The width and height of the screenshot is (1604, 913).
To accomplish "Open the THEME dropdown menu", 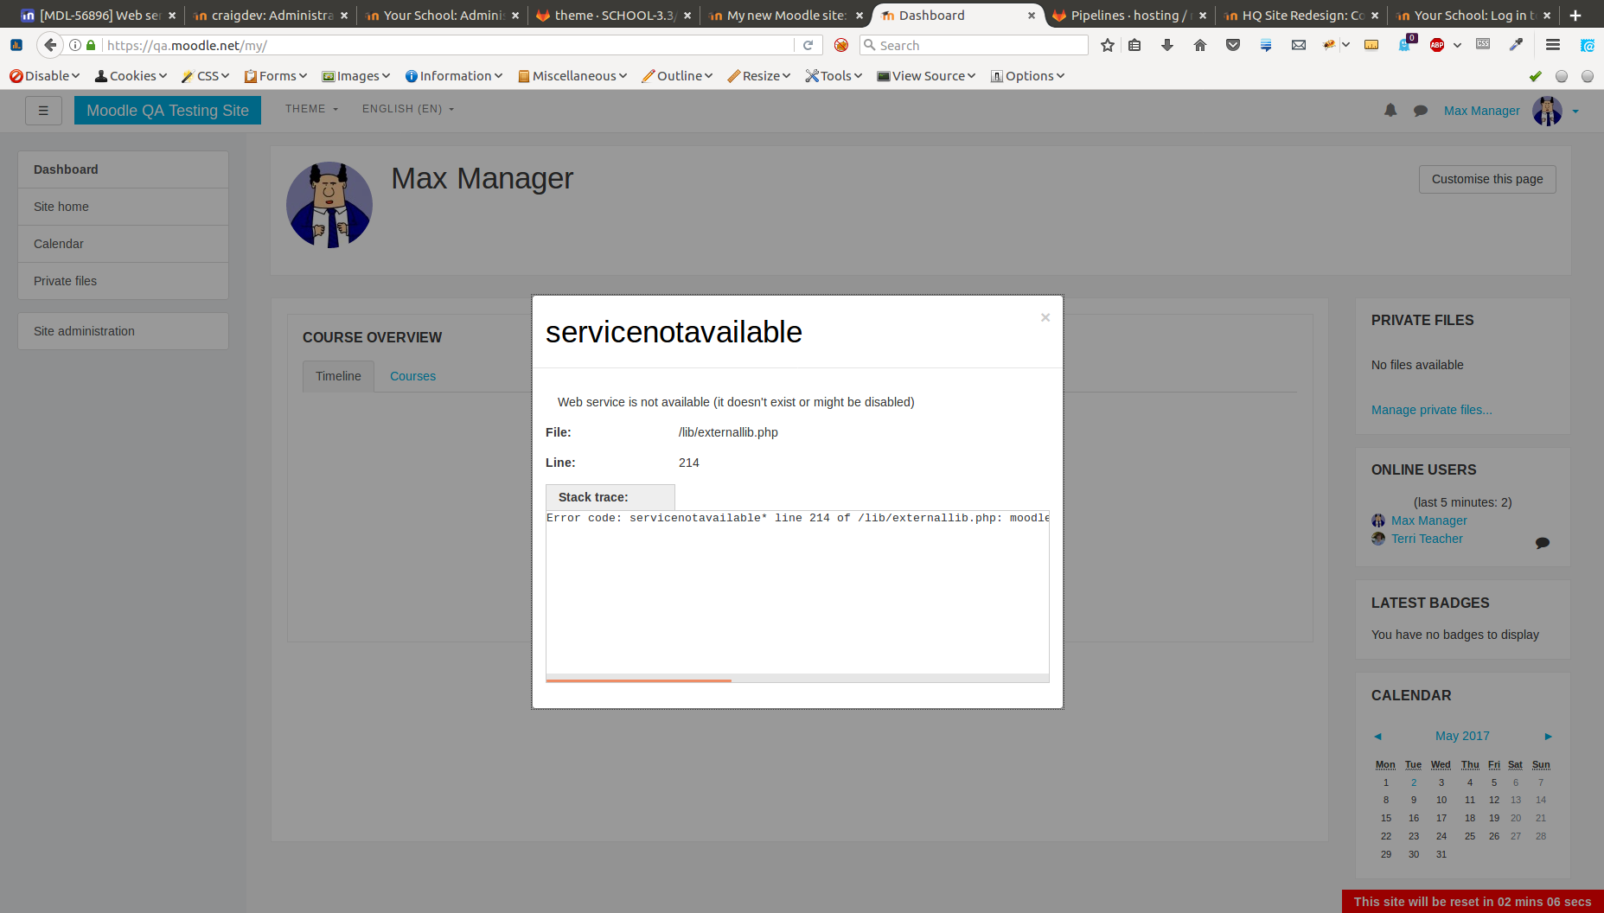I will tap(312, 109).
